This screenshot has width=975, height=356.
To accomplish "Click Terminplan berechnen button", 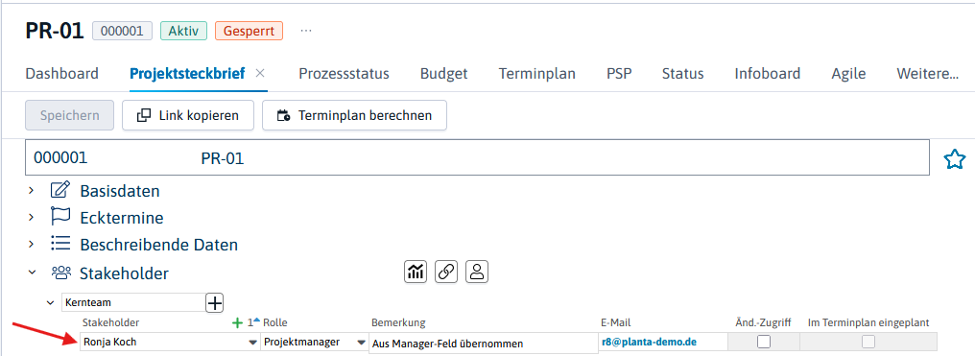I will [354, 115].
